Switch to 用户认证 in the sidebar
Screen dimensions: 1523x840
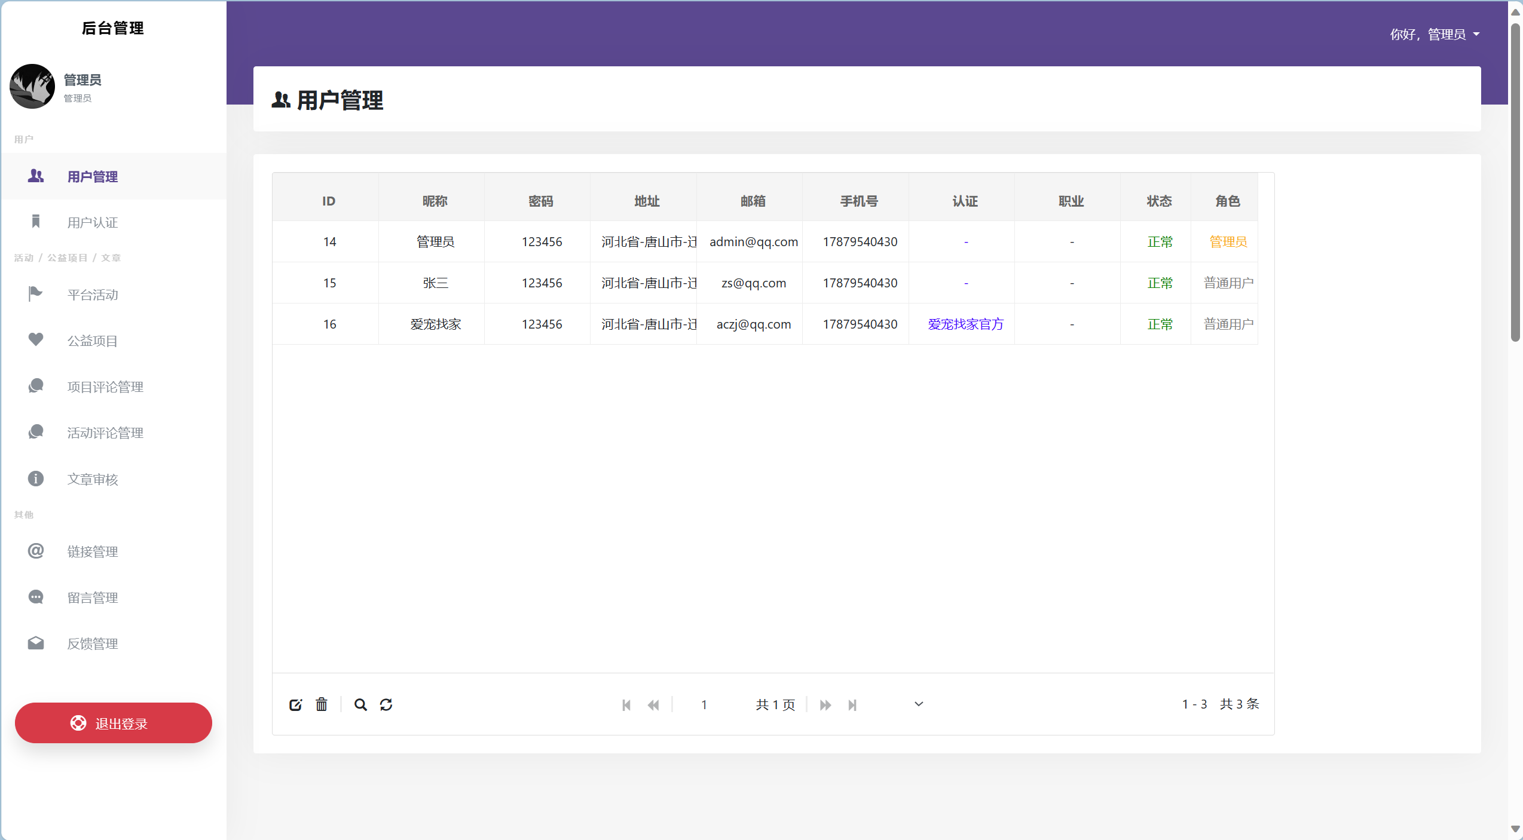click(x=92, y=222)
